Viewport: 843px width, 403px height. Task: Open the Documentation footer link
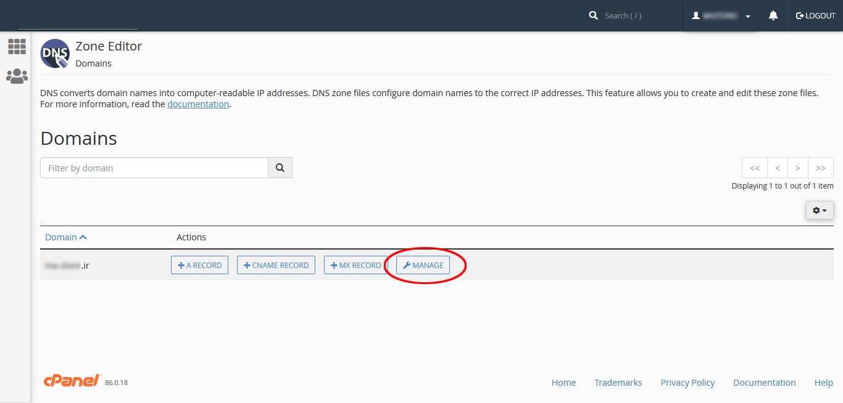click(x=764, y=383)
